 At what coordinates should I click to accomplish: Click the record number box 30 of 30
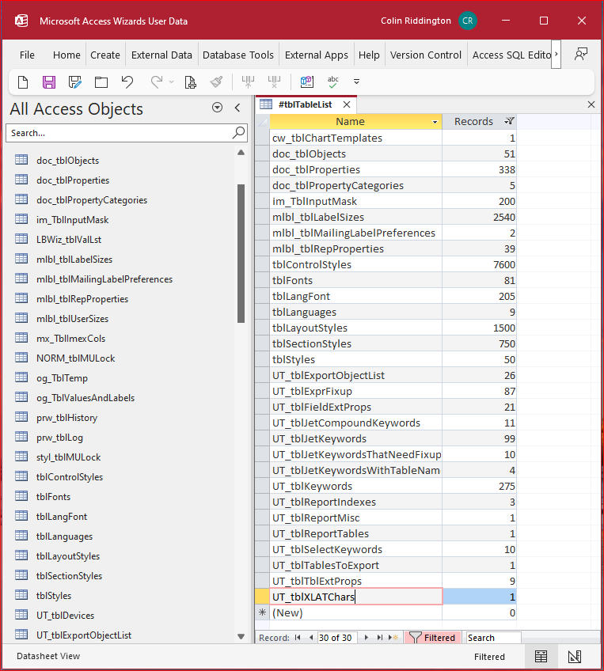[337, 638]
